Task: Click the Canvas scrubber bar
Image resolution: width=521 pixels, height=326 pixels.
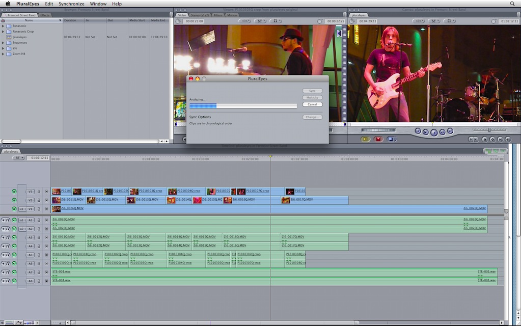Action: click(x=433, y=124)
